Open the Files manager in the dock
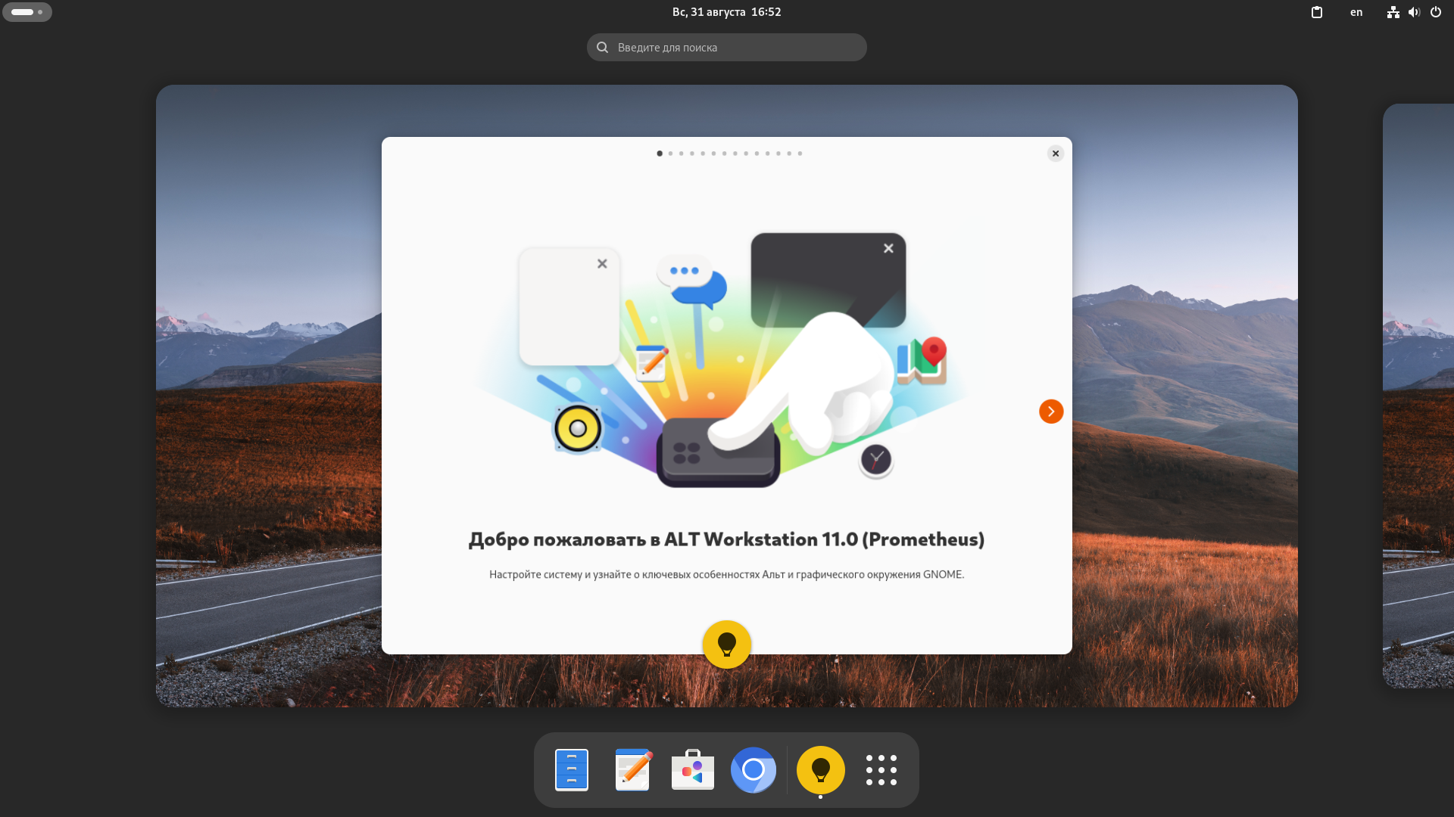This screenshot has height=817, width=1454. (x=571, y=770)
